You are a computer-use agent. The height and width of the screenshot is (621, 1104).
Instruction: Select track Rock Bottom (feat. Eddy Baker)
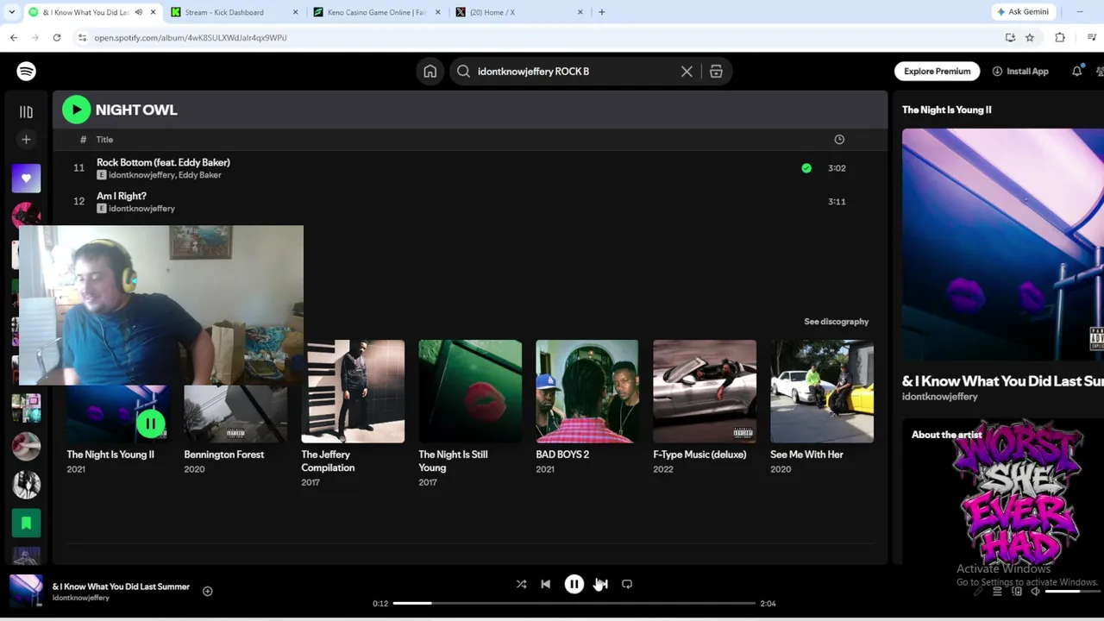pyautogui.click(x=163, y=162)
